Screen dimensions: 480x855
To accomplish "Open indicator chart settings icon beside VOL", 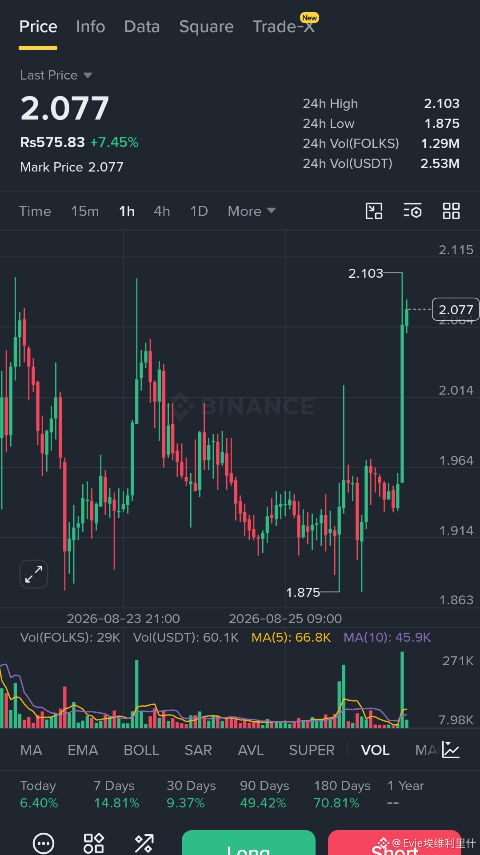I will [451, 750].
